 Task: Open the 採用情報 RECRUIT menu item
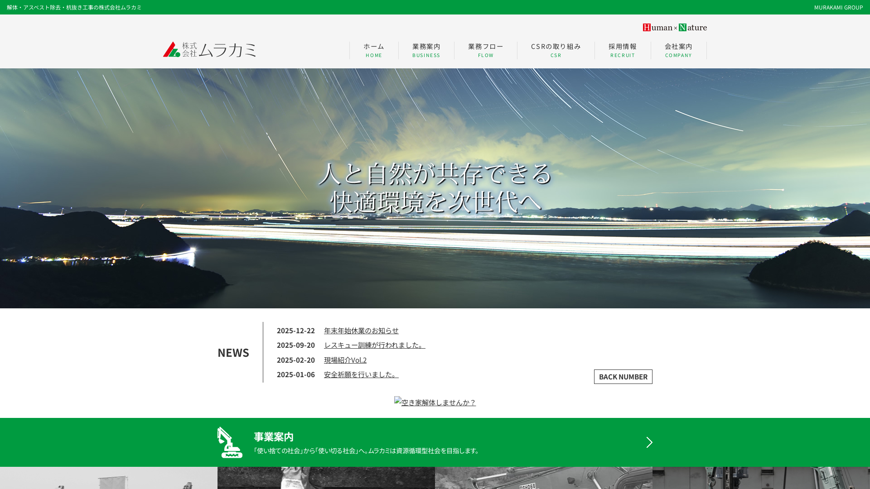click(623, 50)
